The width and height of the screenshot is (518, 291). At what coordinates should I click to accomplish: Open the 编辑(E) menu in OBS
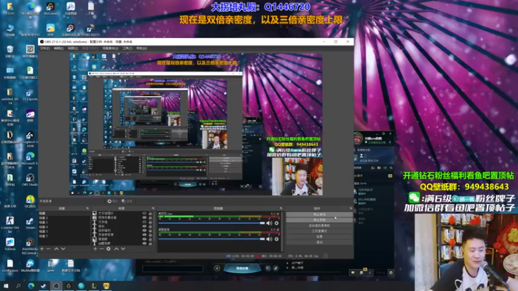[x=58, y=48]
